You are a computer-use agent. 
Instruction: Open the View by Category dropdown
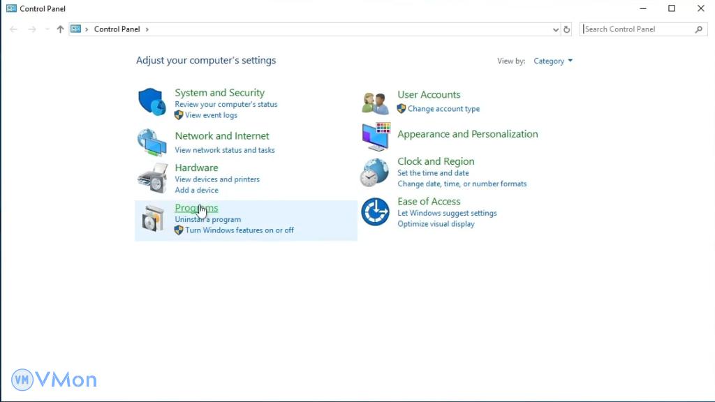(x=552, y=61)
